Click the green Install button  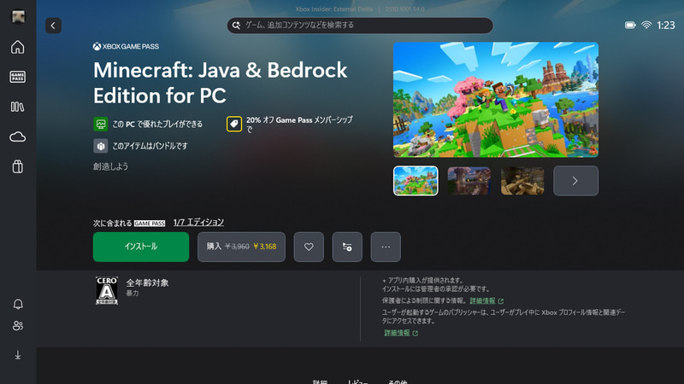(x=141, y=247)
